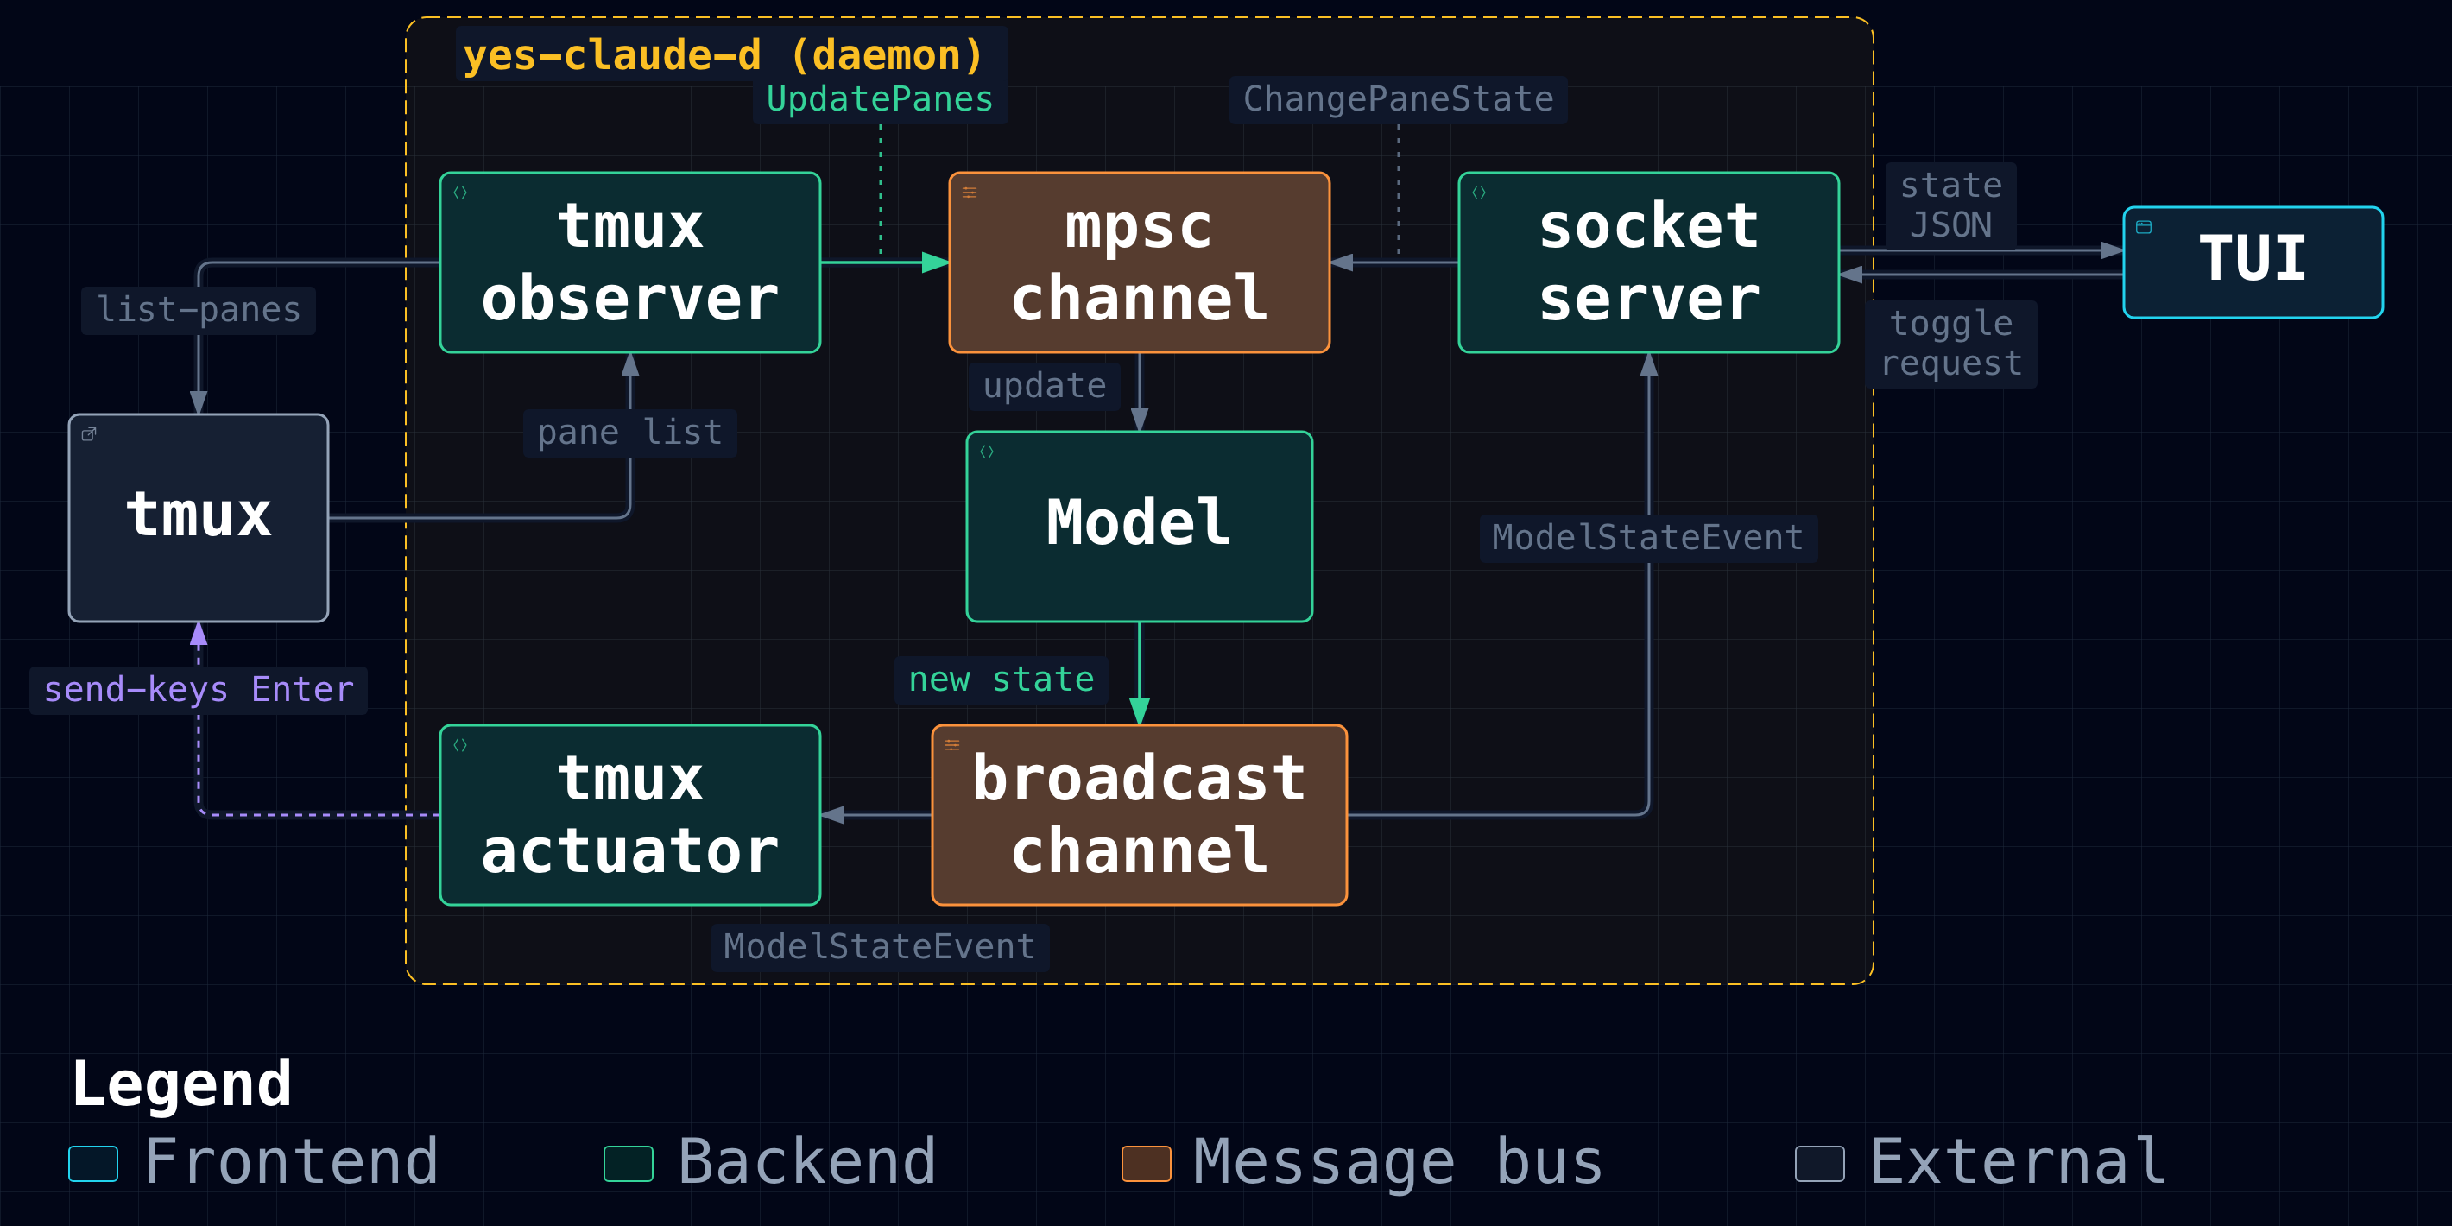Click the 'Legend' heading
Screen dimensions: 2452x1226
(180, 1085)
